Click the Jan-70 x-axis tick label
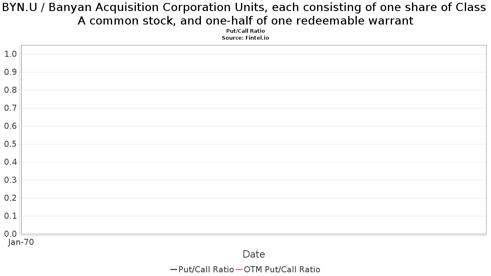491x276 pixels. pyautogui.click(x=21, y=242)
